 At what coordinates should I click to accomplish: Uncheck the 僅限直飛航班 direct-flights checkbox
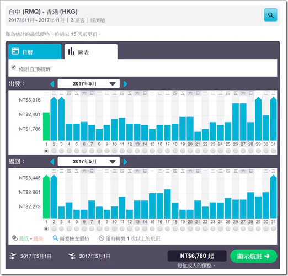pos(14,67)
